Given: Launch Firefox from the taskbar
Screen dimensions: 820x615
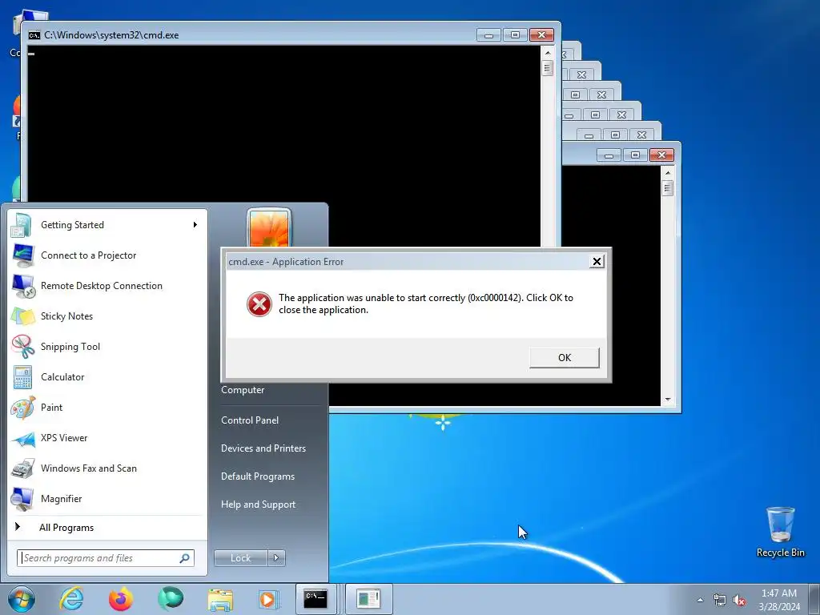Looking at the screenshot, I should (121, 599).
